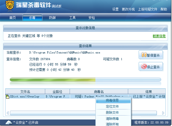Image resolution: width=172 pixels, height=126 pixels.
Task: Click the 可疑文件数 1 value
Action: [113, 59]
